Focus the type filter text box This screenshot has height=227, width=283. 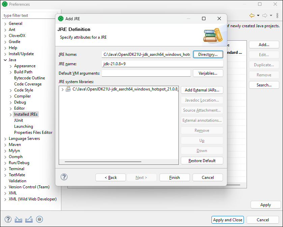pos(30,15)
